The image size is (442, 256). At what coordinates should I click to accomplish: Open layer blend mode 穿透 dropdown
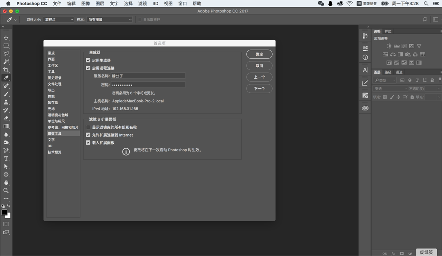390,89
